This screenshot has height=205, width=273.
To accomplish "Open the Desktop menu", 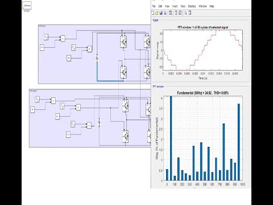I will click(192, 6).
